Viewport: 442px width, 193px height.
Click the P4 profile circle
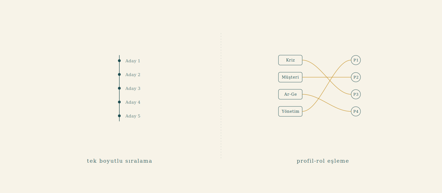coord(356,111)
